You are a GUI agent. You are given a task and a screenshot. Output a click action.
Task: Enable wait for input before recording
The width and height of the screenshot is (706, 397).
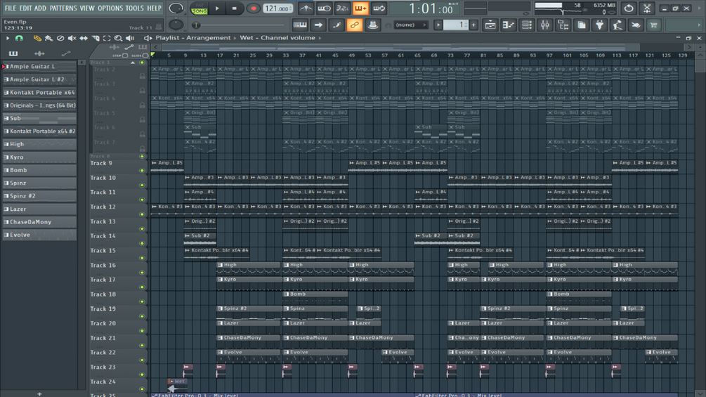[324, 8]
